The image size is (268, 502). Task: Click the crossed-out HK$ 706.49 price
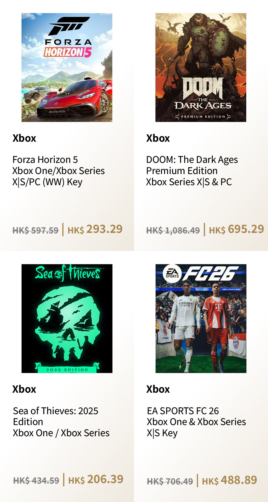[x=170, y=481]
